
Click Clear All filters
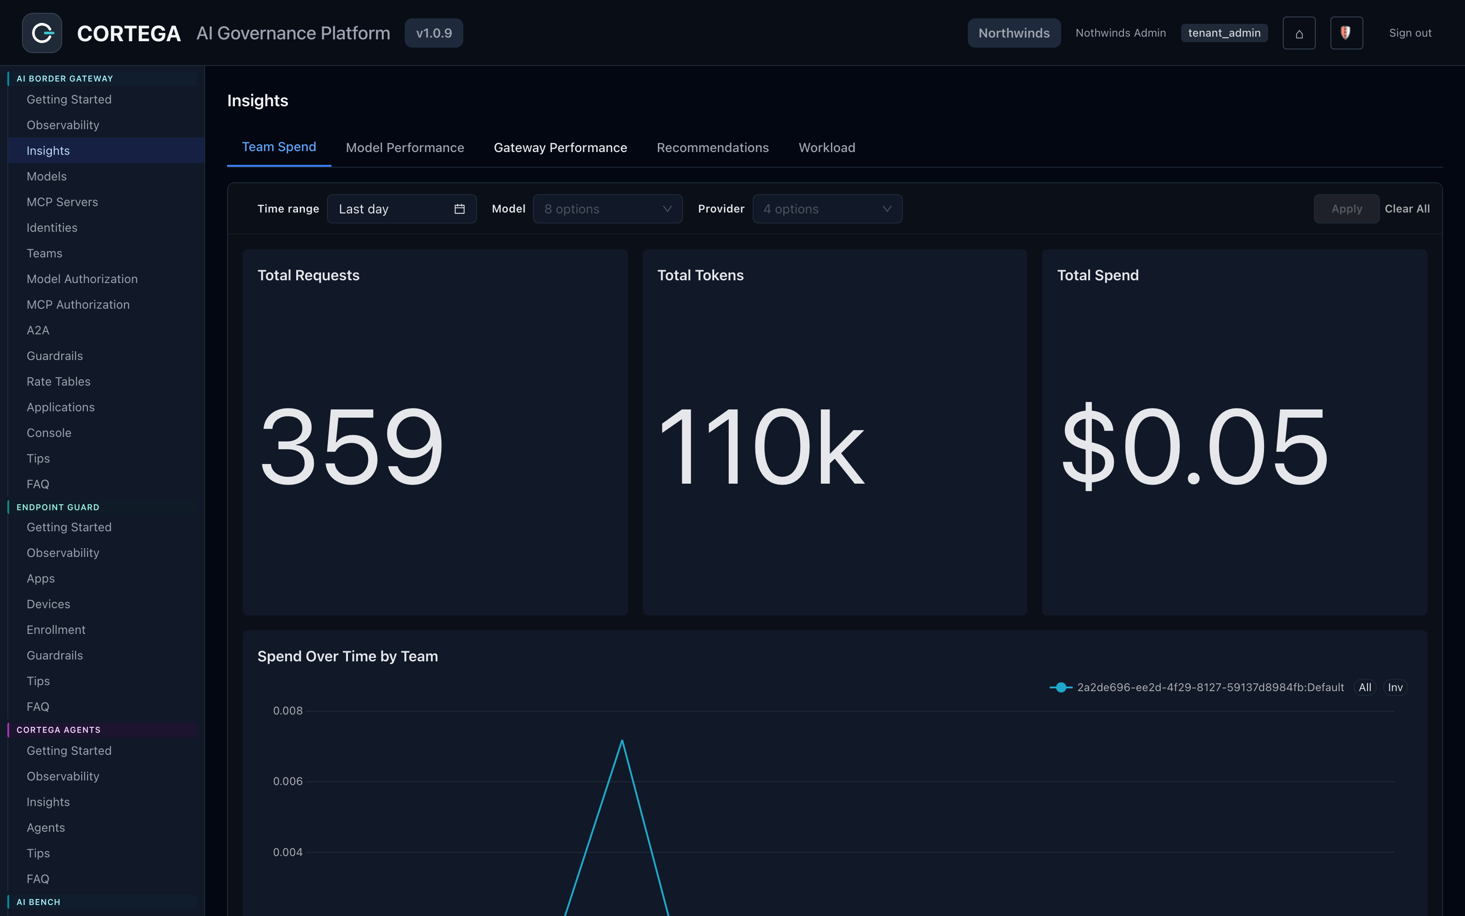(1407, 209)
